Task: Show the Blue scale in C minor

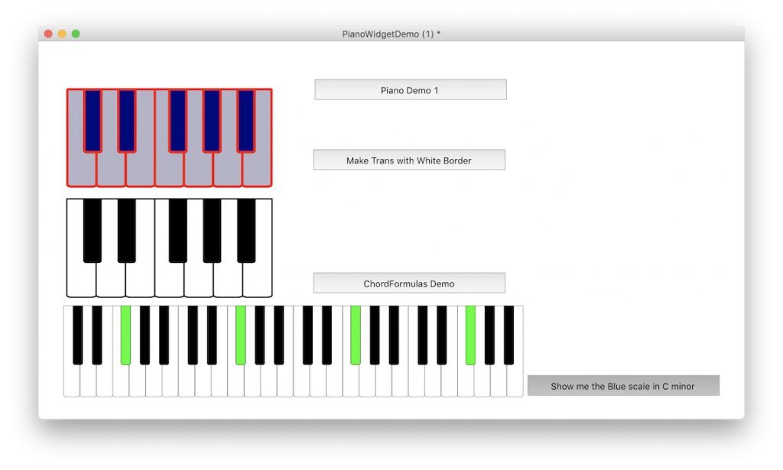Action: tap(623, 386)
